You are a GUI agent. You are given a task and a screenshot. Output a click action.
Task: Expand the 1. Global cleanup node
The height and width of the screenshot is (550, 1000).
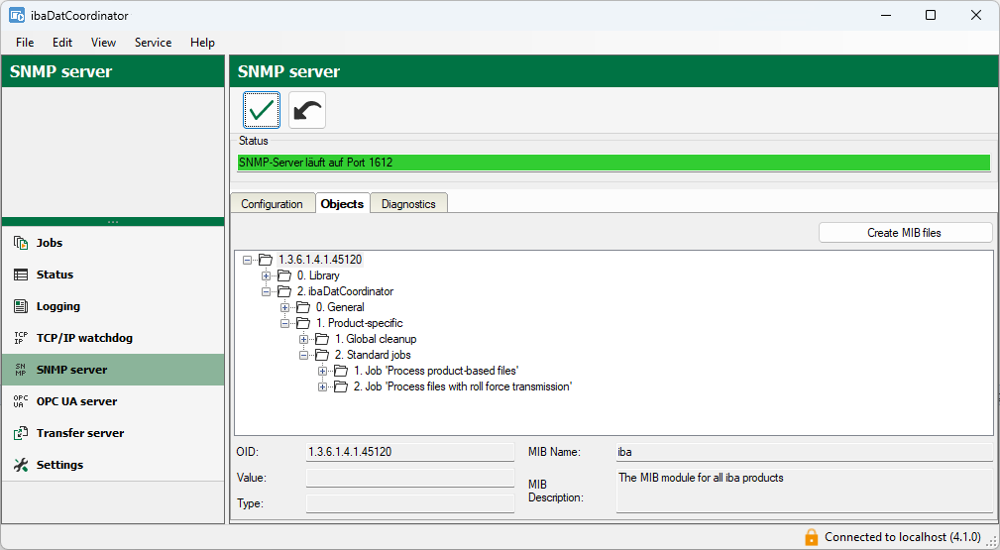point(303,339)
